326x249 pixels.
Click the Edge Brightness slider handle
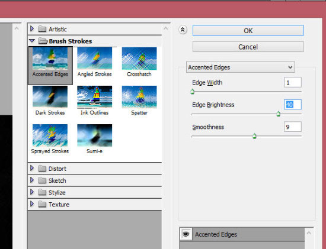279,114
